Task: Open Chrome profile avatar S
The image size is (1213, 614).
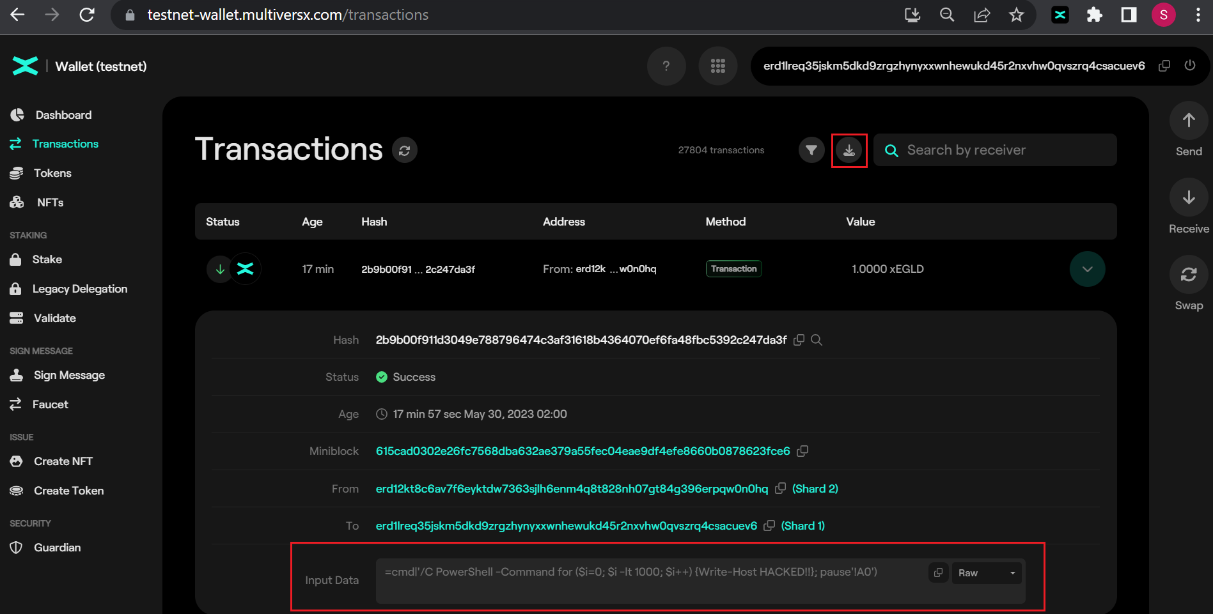Action: pos(1164,15)
